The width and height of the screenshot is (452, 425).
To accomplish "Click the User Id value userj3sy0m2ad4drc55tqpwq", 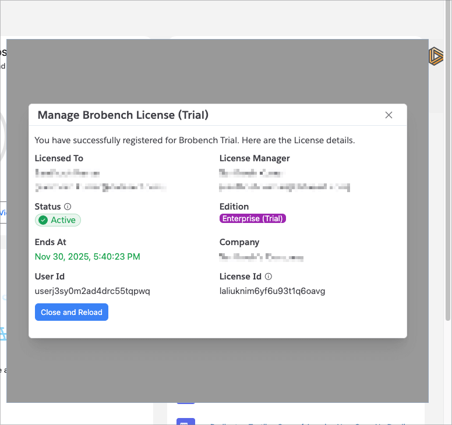I will click(92, 291).
